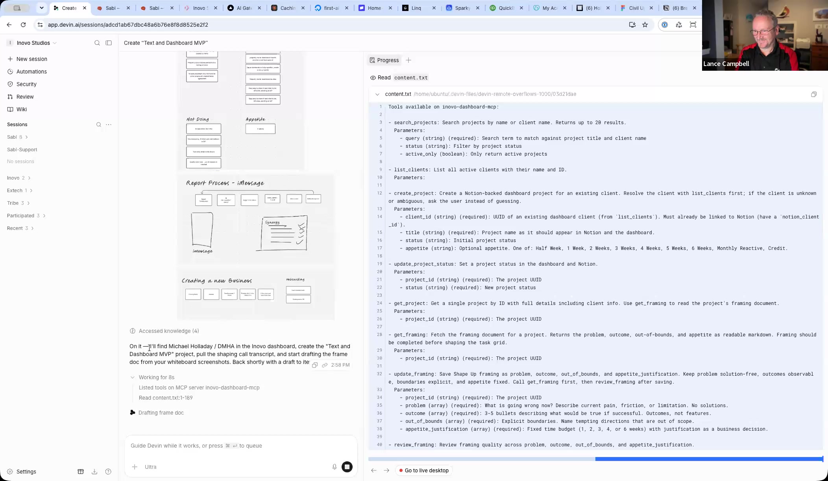828x481 pixels.
Task: Click the Read content.txt:1-189 entry
Action: pos(166,398)
